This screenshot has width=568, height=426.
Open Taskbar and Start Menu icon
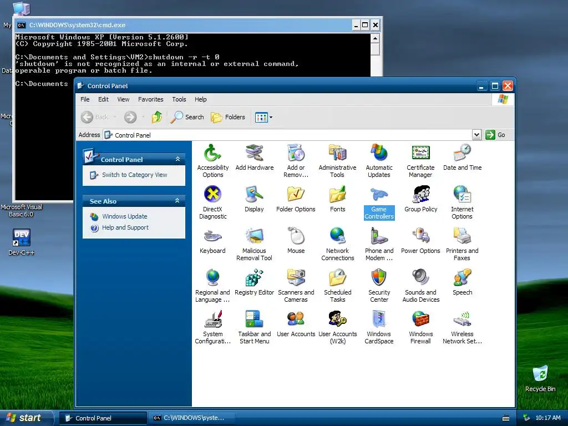[254, 327]
